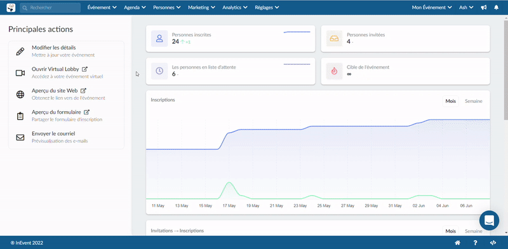Click the pencil icon for Modifier les détails
This screenshot has height=249, width=508.
(20, 51)
